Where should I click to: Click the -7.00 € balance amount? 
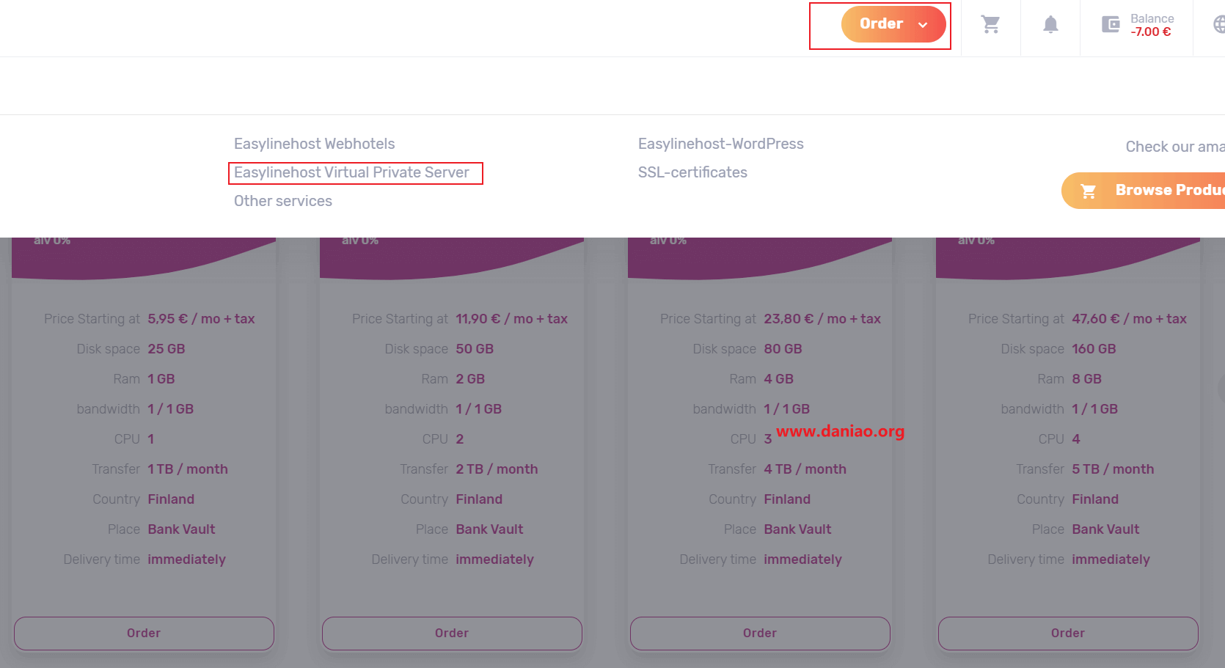click(x=1150, y=32)
